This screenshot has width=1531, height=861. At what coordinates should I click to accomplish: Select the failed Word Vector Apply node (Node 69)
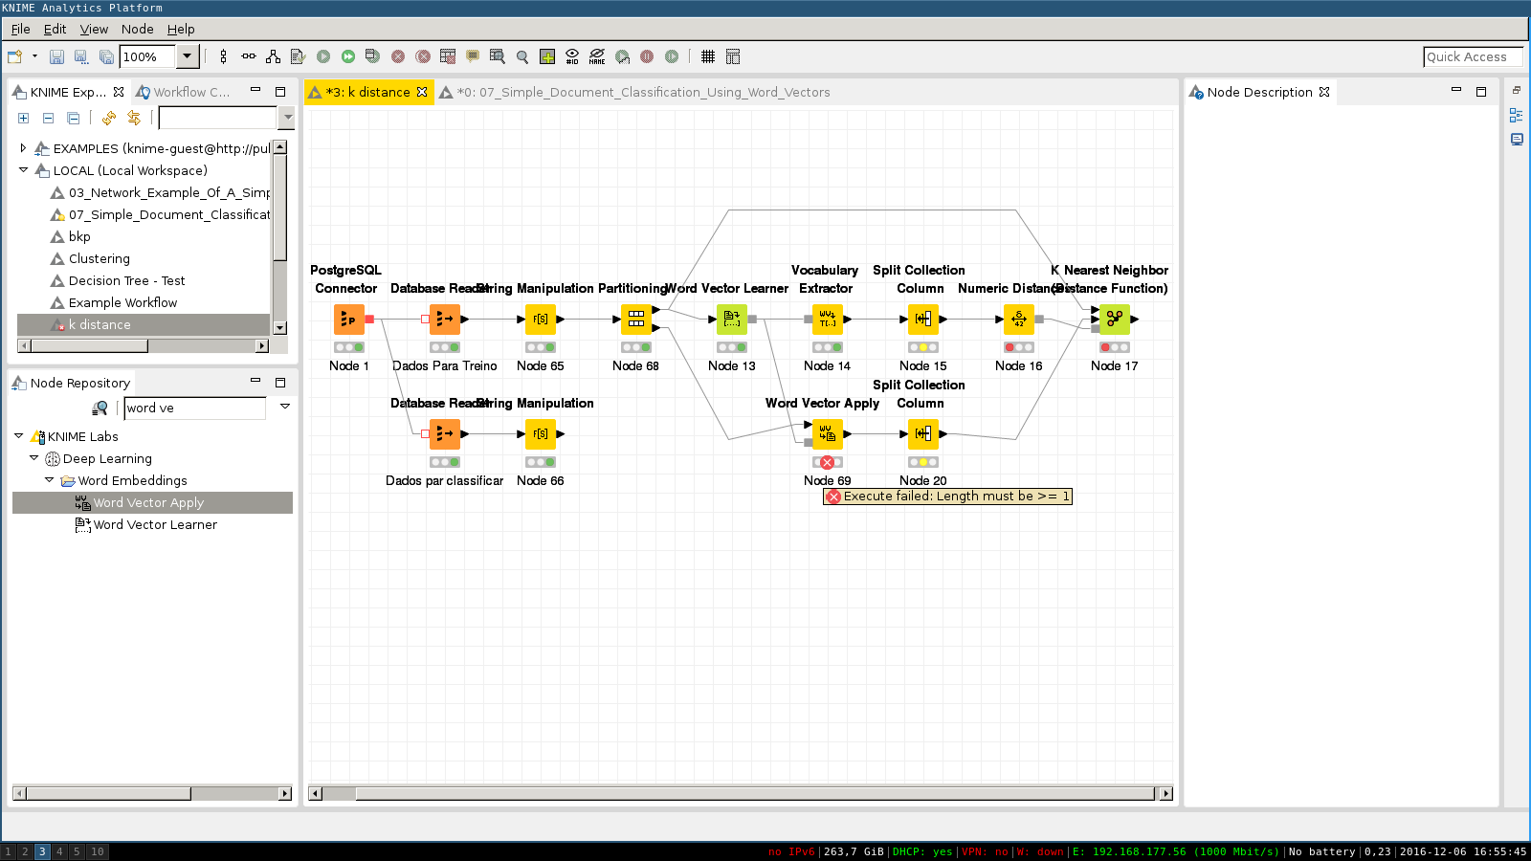[x=827, y=433]
